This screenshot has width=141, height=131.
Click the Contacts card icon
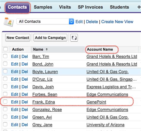pos(9,22)
